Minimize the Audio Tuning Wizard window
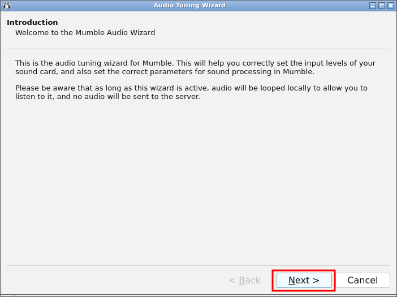The height and width of the screenshot is (297, 397). pos(373,6)
